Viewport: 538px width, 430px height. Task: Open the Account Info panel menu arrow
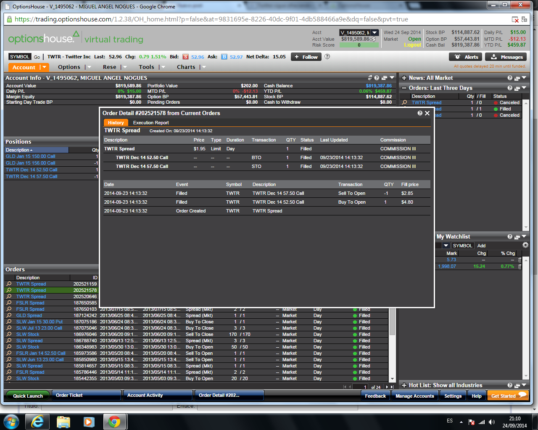click(x=392, y=78)
